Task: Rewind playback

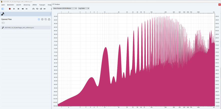Action: pyautogui.click(x=22, y=9)
